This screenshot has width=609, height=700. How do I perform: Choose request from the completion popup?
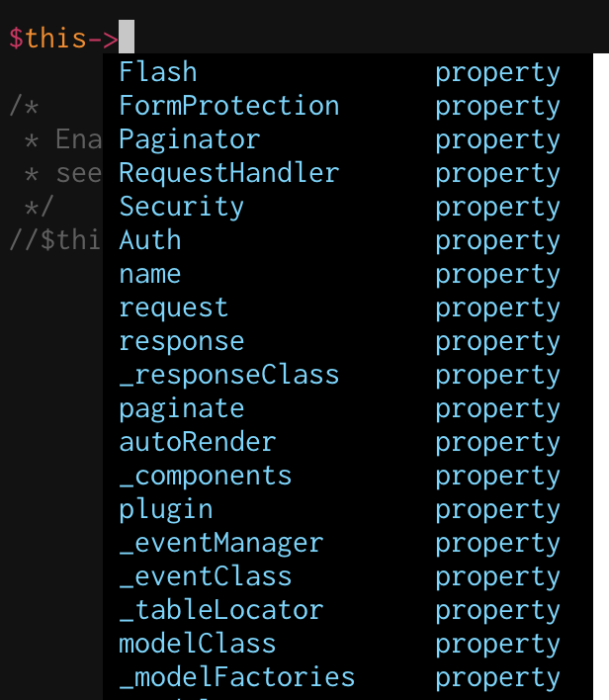[173, 307]
